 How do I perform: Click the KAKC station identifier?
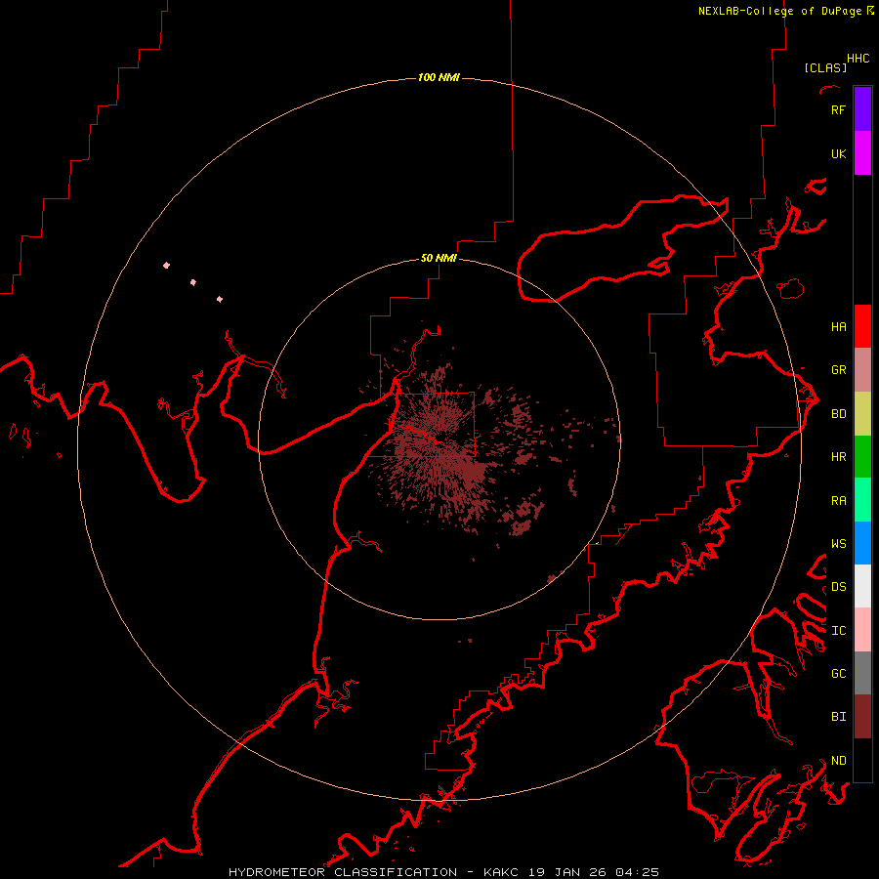pos(501,872)
